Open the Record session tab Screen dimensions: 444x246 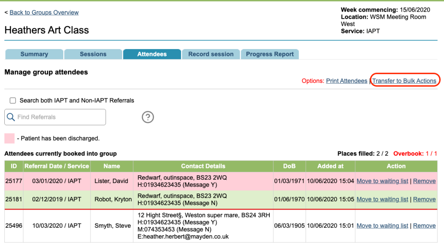pos(211,54)
